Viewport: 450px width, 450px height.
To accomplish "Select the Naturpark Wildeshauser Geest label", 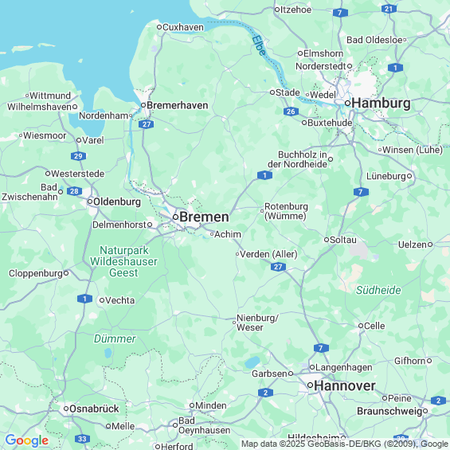I will pos(123,261).
